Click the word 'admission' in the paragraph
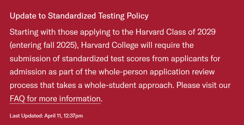The width and height of the screenshot is (244, 125). (28, 72)
